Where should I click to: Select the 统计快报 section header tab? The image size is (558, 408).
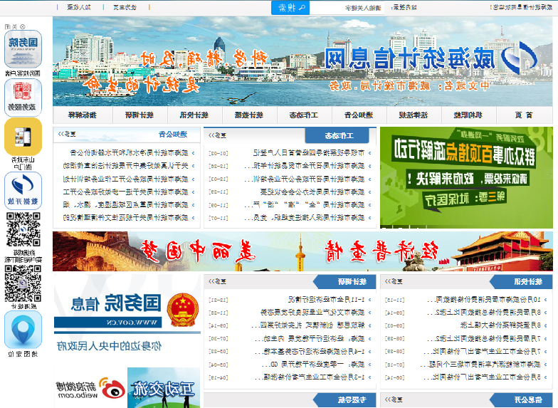coord(522,282)
